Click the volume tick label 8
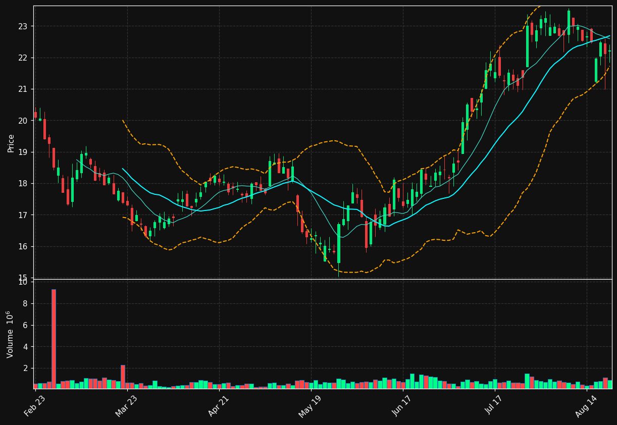 pos(26,304)
